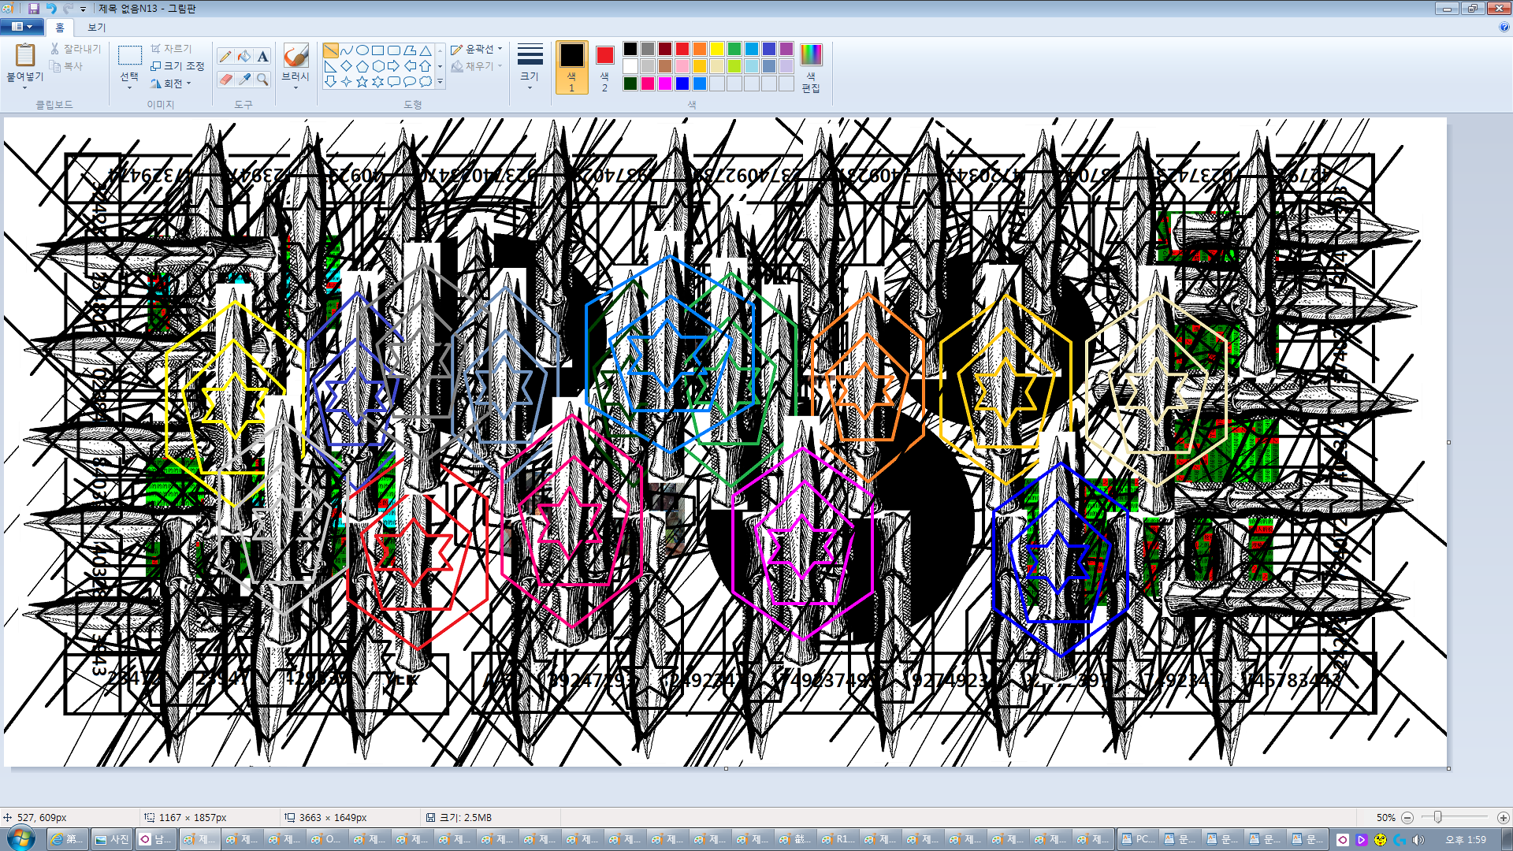The image size is (1513, 851).
Task: Select the Color picker eyedropper tool
Action: [x=244, y=79]
